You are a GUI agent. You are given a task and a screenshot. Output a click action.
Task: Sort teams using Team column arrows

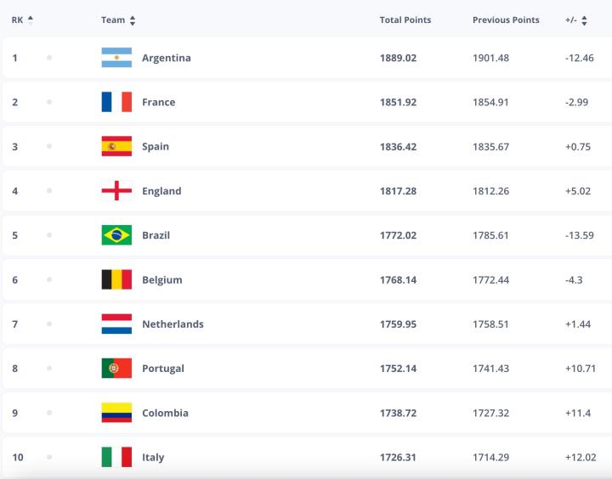click(x=133, y=20)
